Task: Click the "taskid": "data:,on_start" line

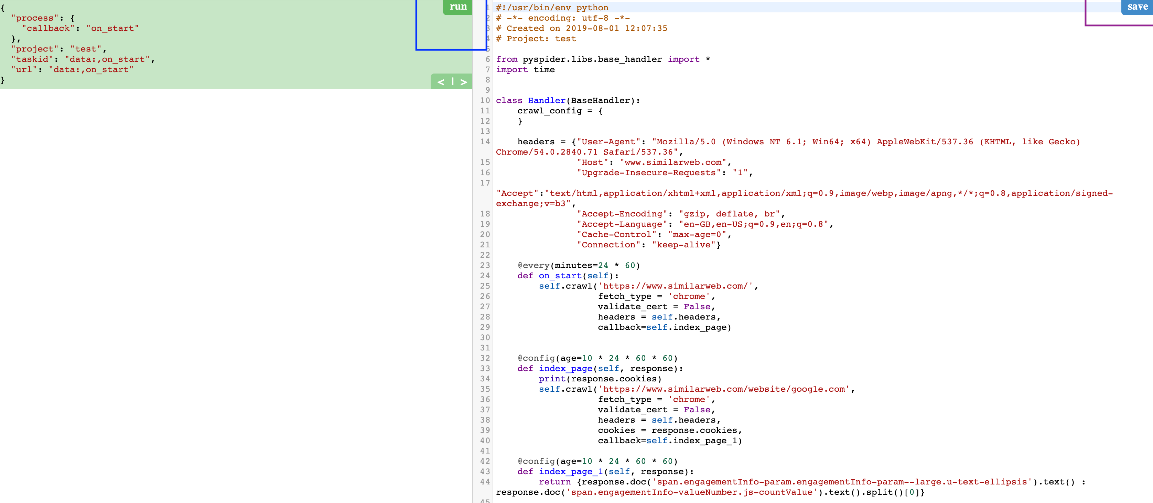Action: (83, 59)
